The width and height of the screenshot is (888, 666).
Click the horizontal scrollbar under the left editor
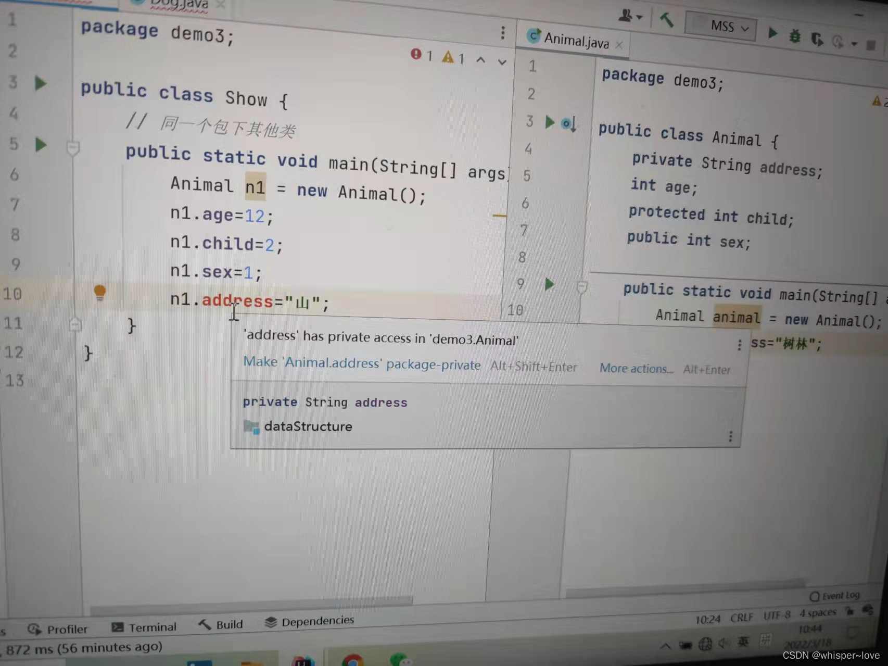coord(251,605)
